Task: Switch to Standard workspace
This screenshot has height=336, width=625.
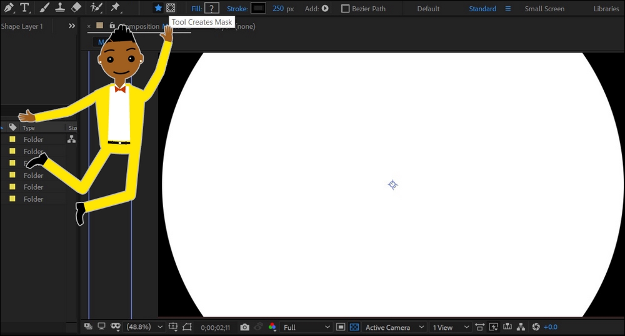Action: click(482, 8)
